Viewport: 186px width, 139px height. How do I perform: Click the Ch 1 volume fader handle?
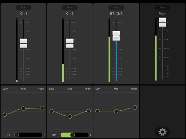coord(23,44)
